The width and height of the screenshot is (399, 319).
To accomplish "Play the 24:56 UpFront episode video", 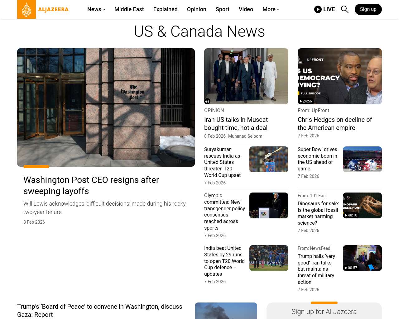I will point(305,101).
